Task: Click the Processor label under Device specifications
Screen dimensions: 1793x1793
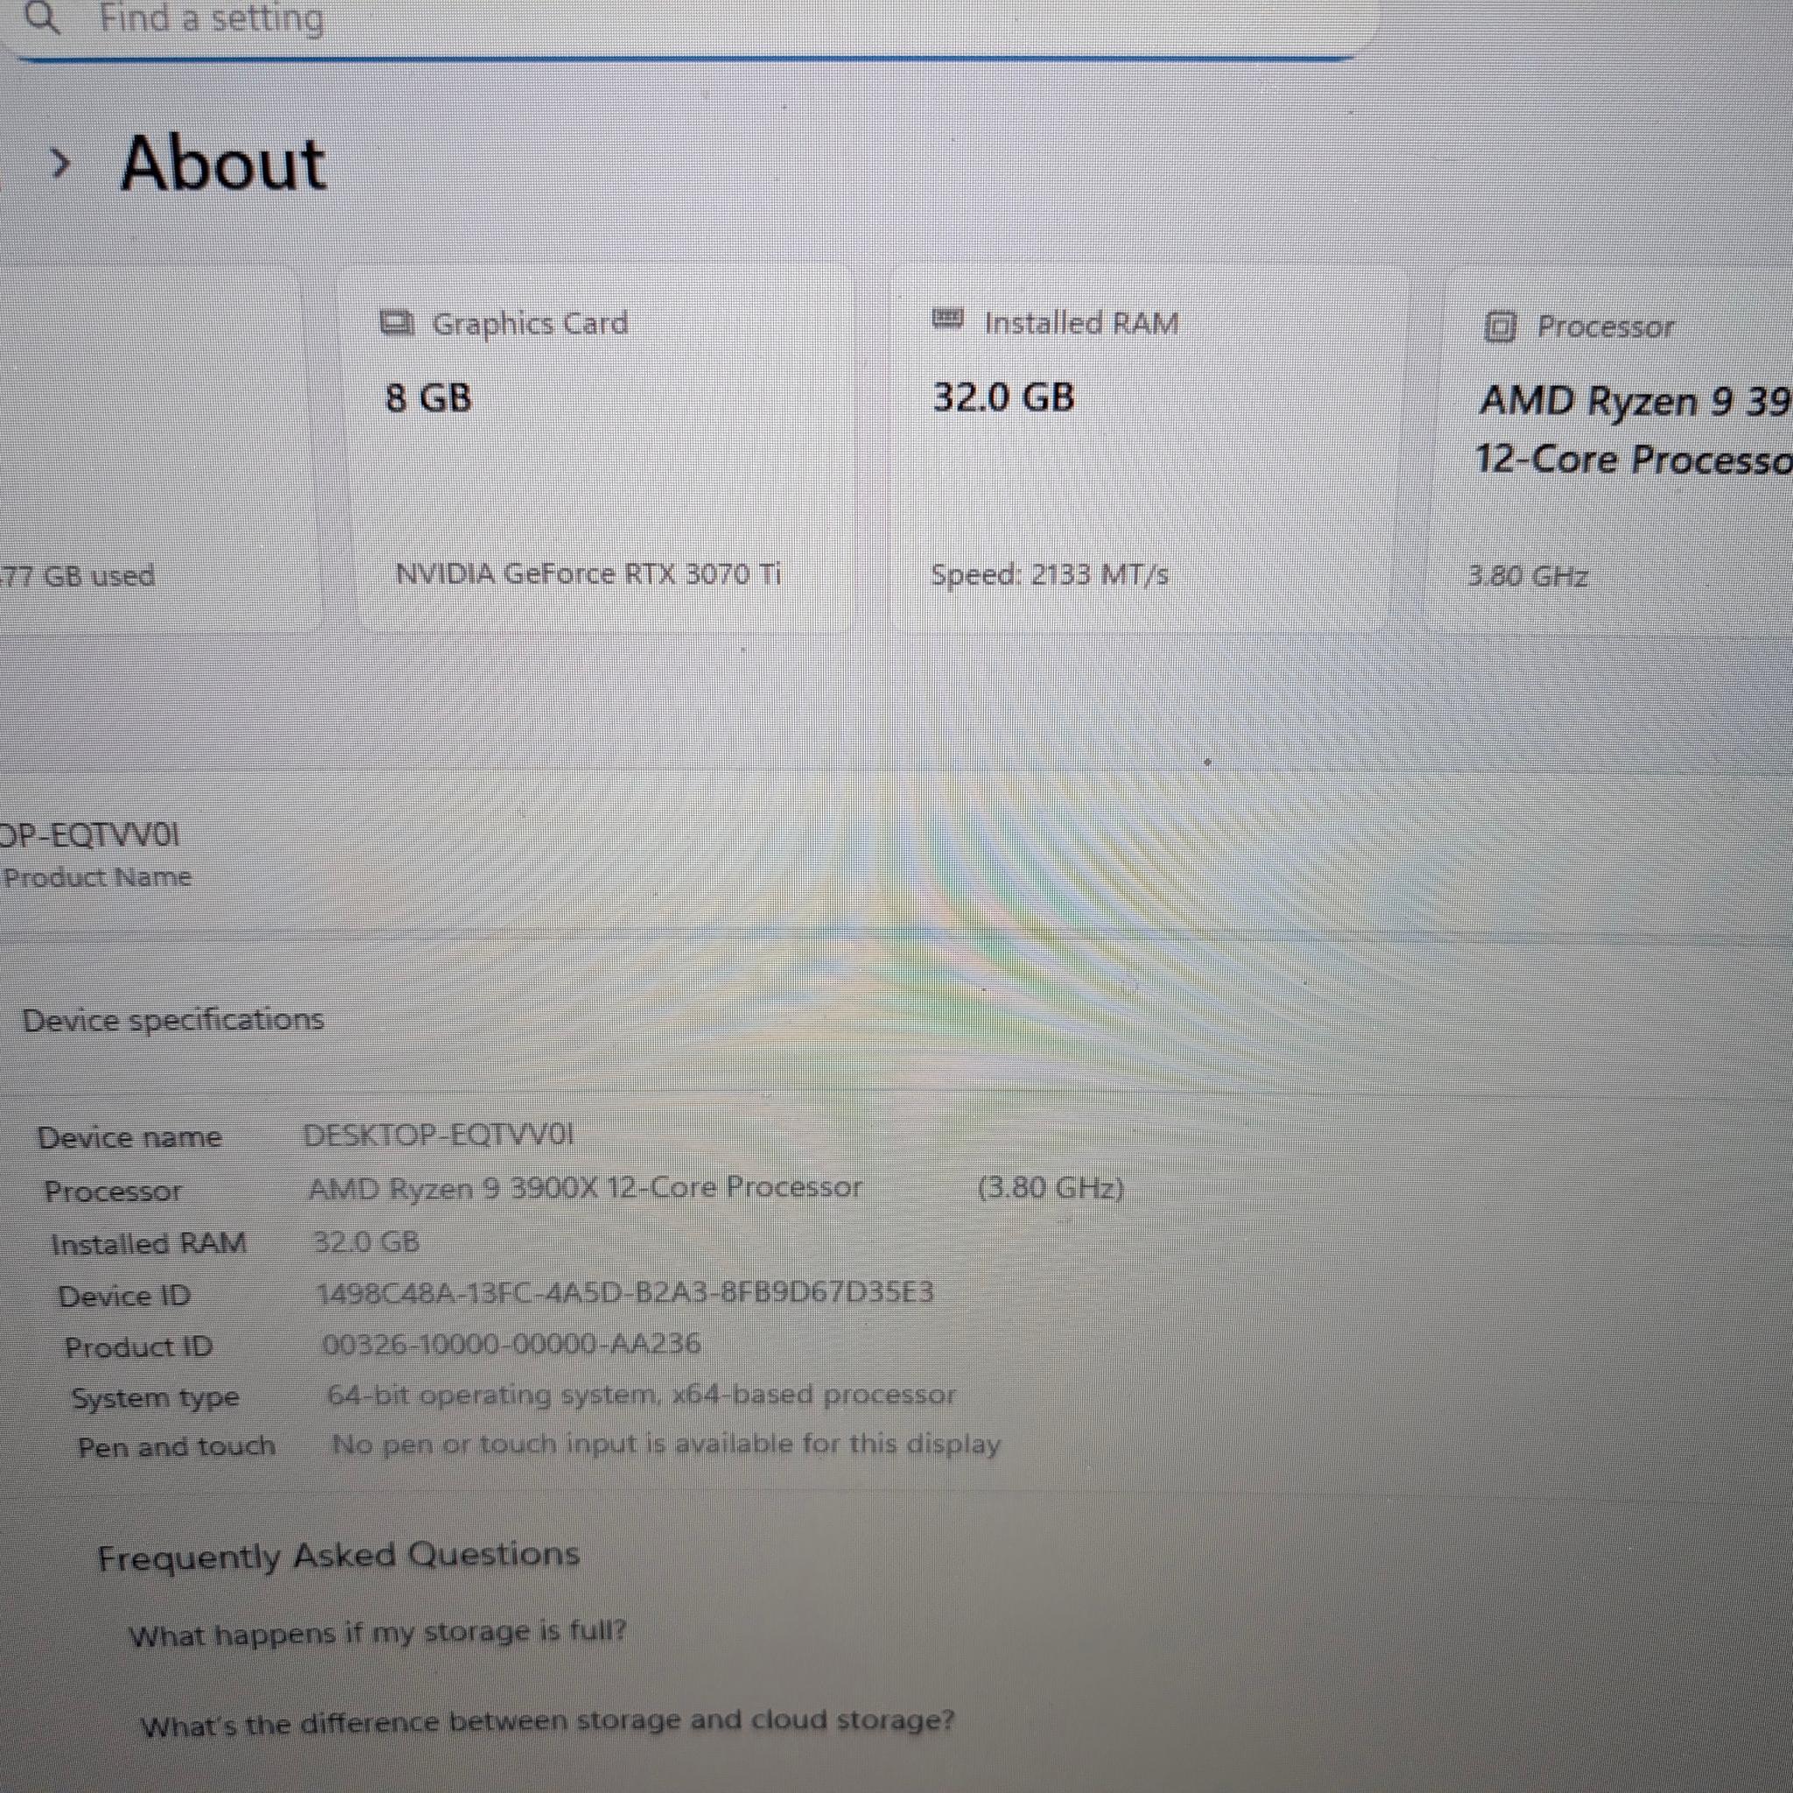Action: pyautogui.click(x=112, y=1191)
